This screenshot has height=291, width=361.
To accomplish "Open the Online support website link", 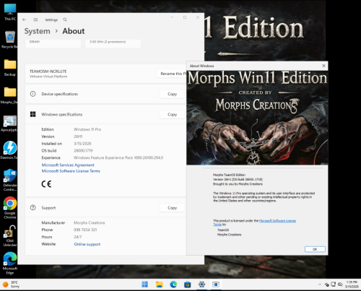I will [x=87, y=244].
